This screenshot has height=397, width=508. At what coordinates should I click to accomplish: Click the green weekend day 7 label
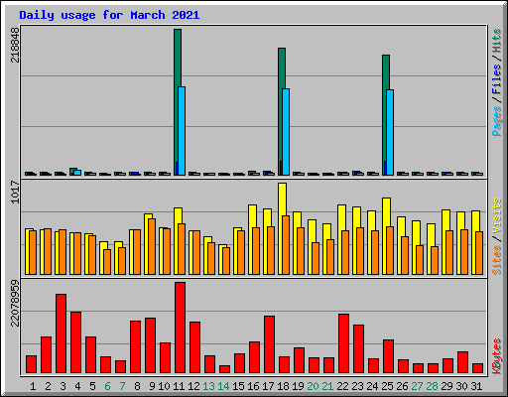tap(122, 386)
